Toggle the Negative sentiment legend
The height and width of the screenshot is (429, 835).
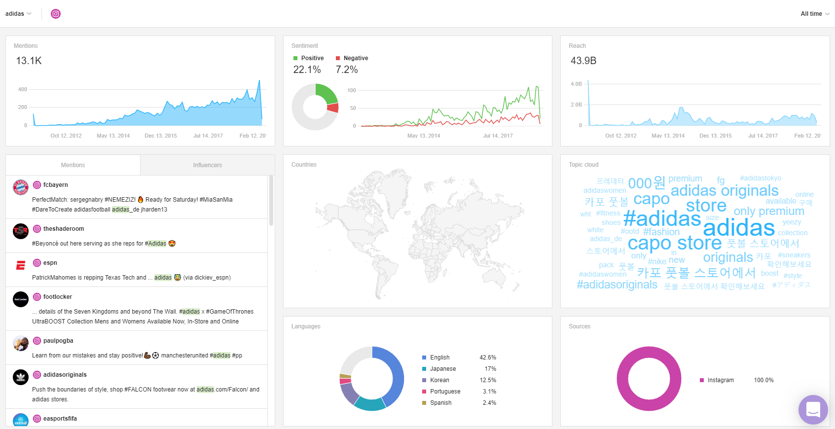pyautogui.click(x=352, y=58)
